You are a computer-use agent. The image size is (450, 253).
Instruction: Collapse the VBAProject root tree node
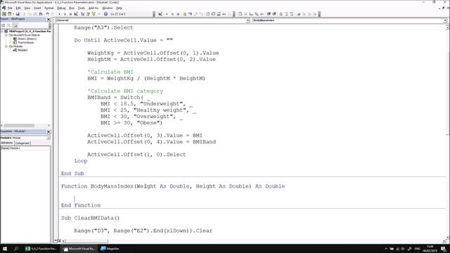coord(2,31)
